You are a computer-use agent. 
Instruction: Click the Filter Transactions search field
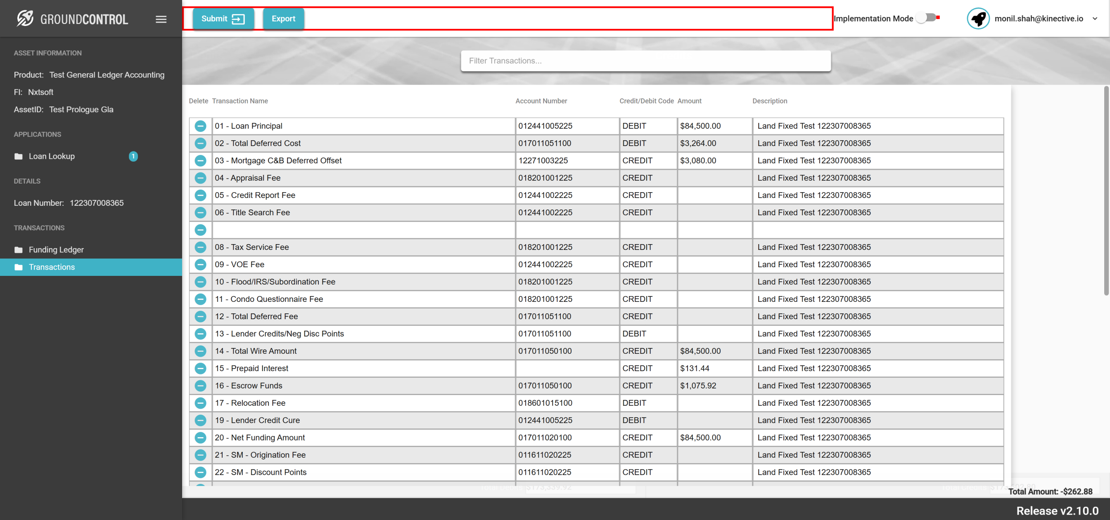[x=645, y=61]
